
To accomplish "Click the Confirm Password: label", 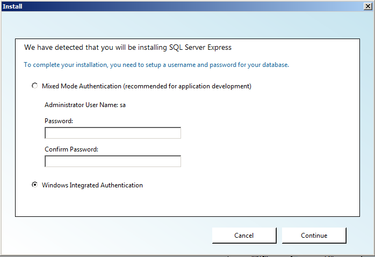I will [71, 149].
